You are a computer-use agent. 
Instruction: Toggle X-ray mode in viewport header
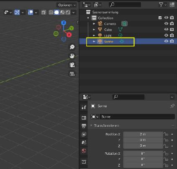(x=44, y=13)
